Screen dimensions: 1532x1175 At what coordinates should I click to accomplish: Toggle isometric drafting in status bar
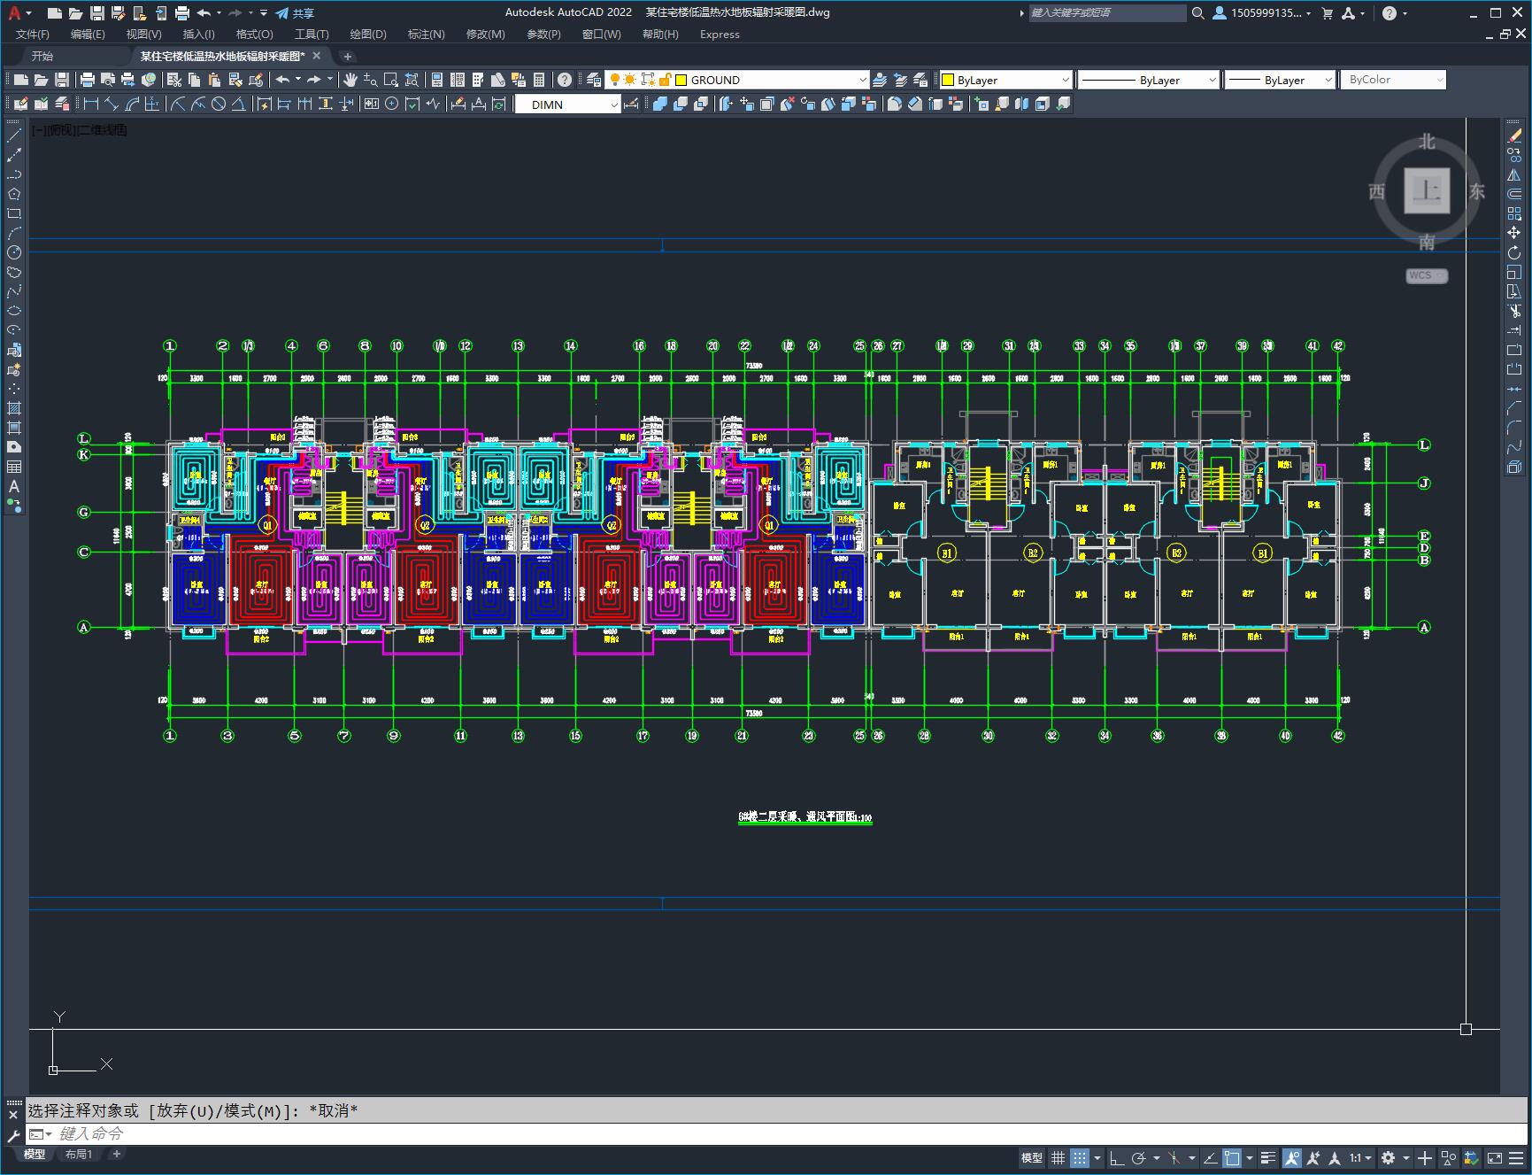pos(1174,1157)
